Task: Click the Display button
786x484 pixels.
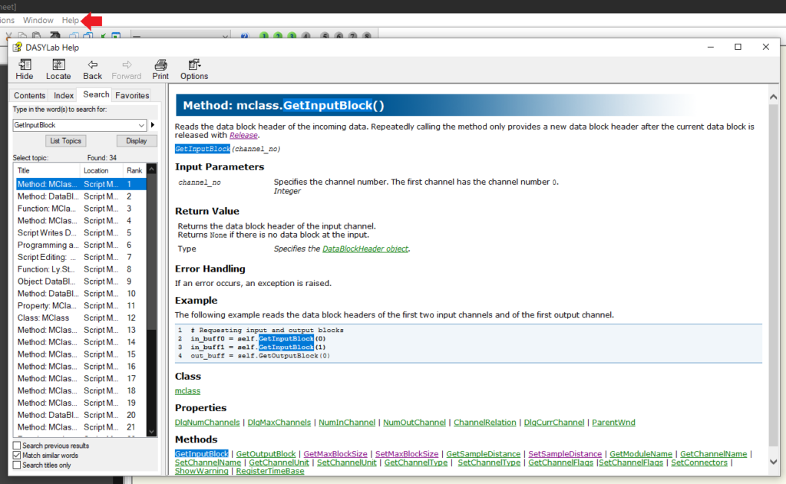Action: (x=137, y=141)
